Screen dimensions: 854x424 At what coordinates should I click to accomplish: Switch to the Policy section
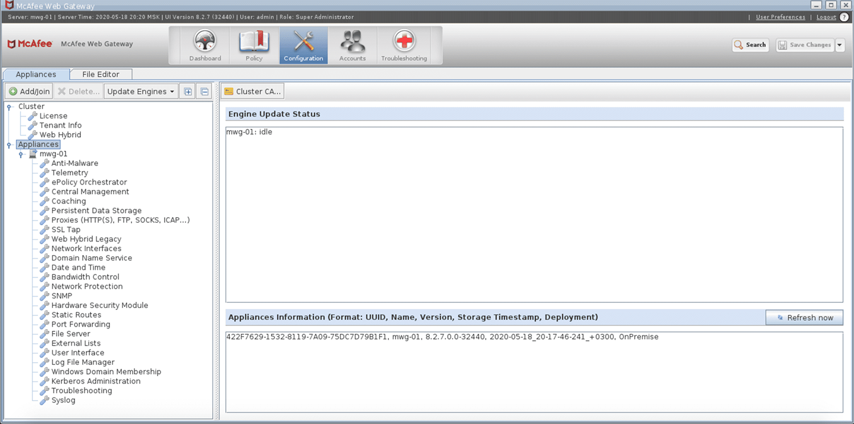(254, 44)
